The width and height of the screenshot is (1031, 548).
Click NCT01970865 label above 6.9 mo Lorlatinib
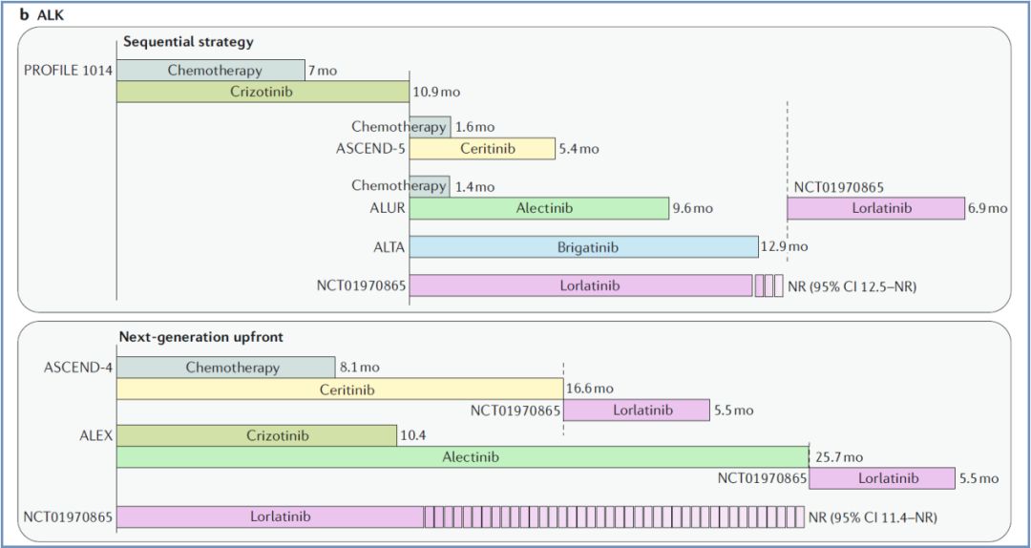click(x=839, y=187)
